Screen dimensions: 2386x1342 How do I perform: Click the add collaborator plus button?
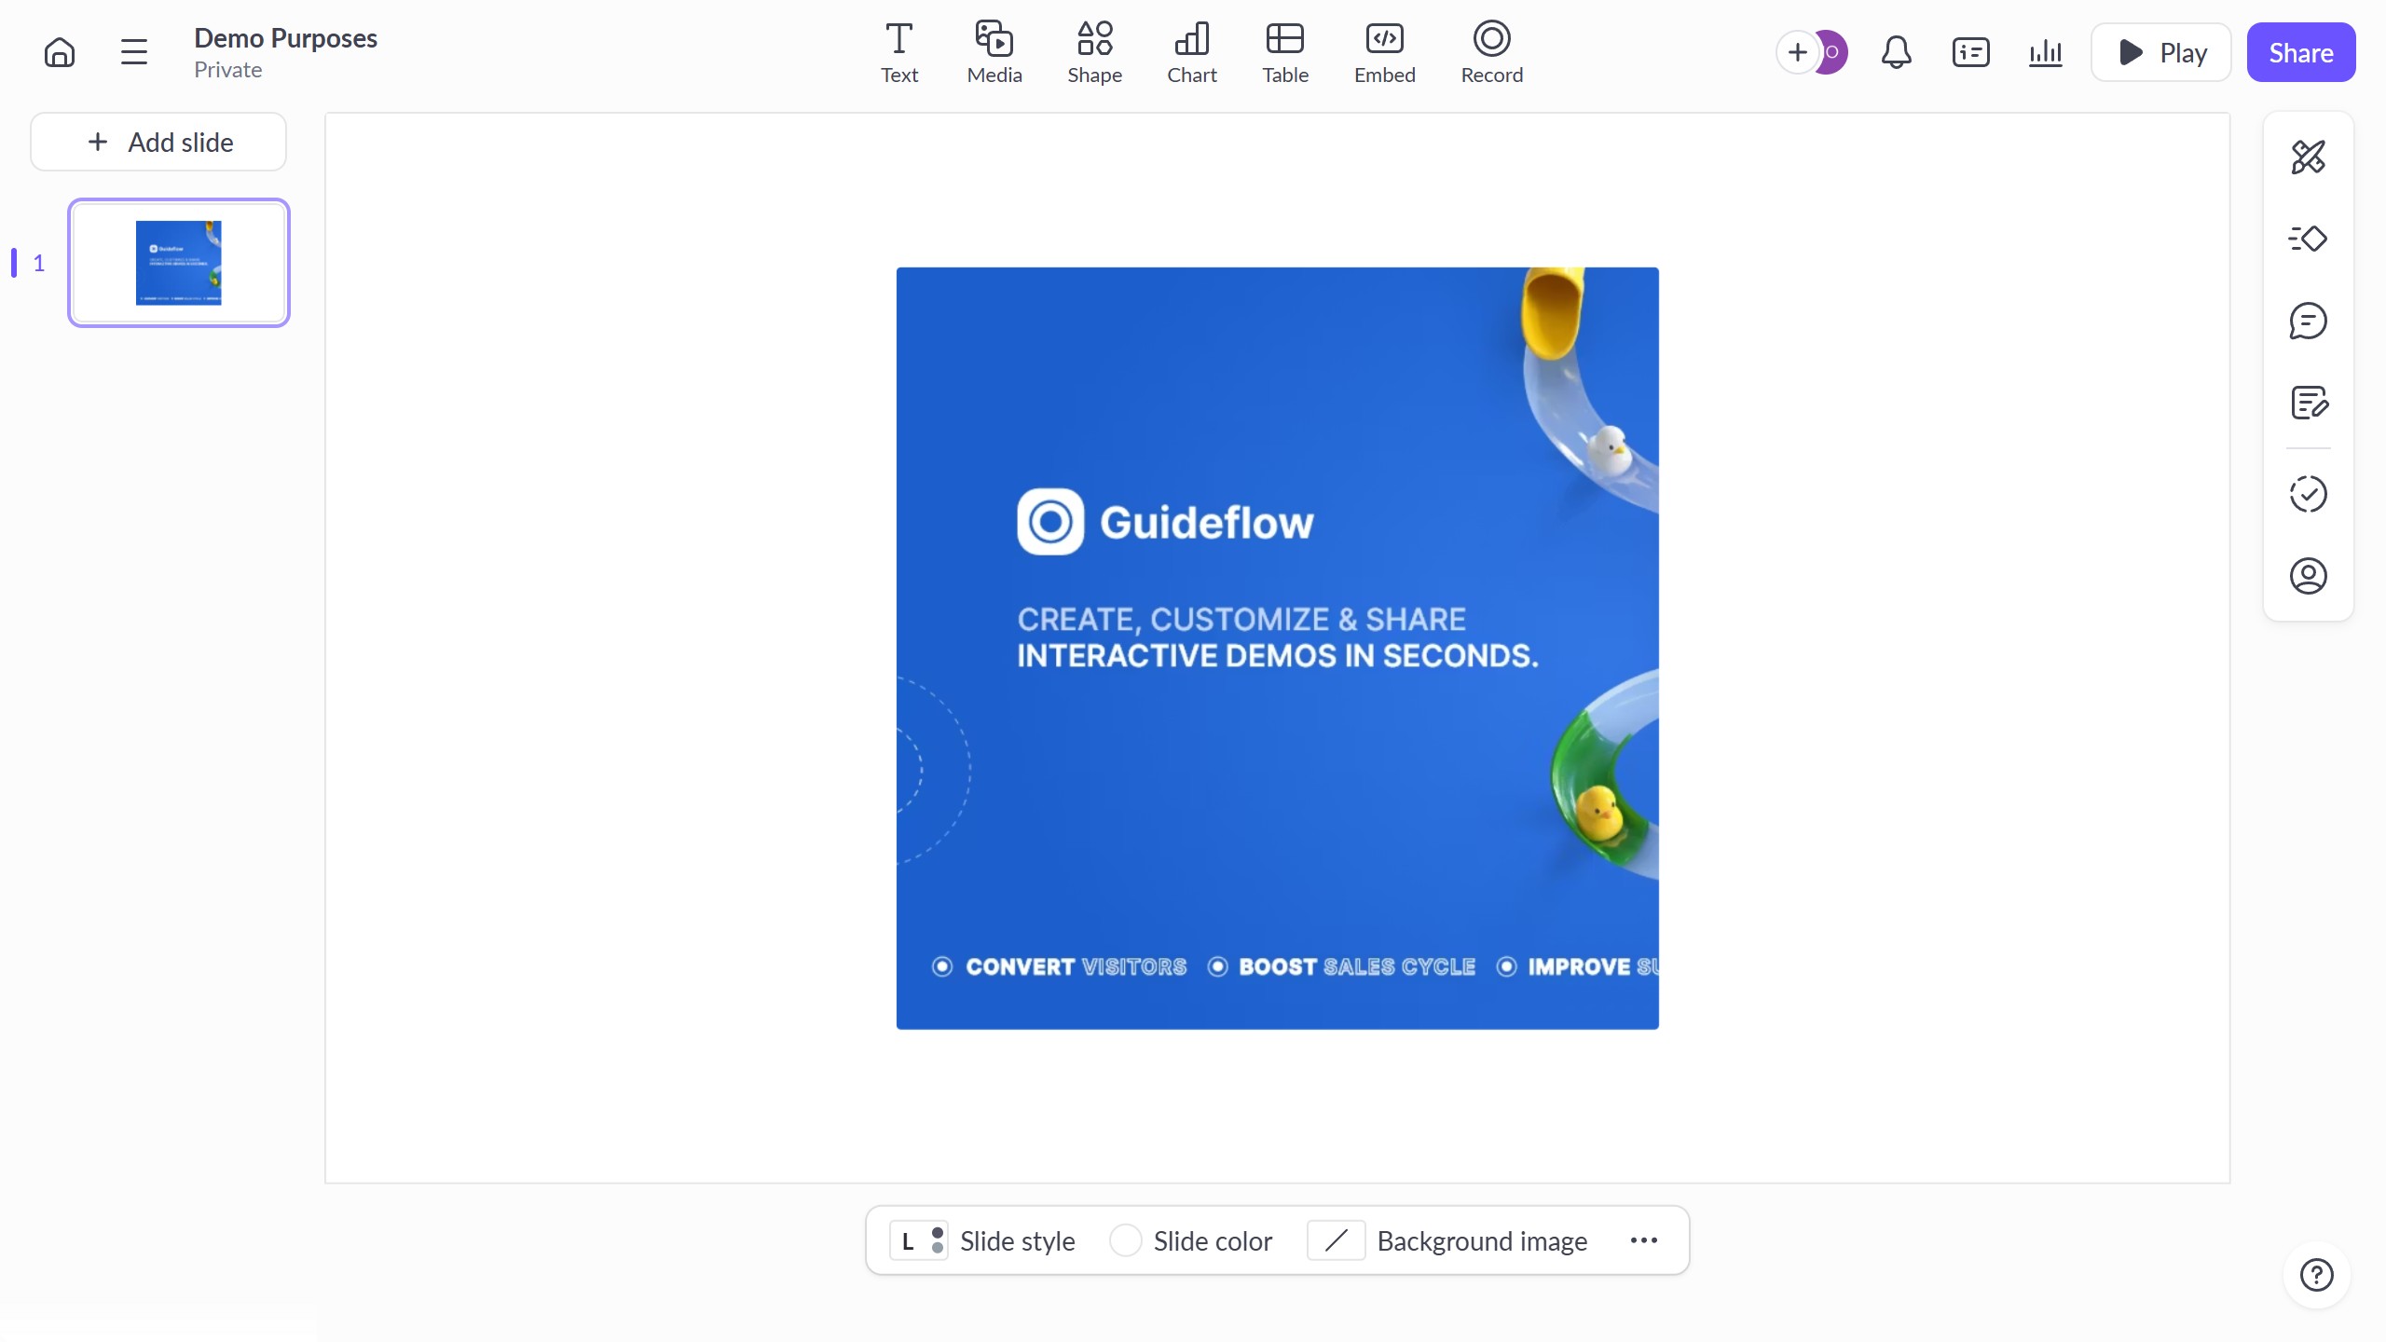[x=1797, y=52]
